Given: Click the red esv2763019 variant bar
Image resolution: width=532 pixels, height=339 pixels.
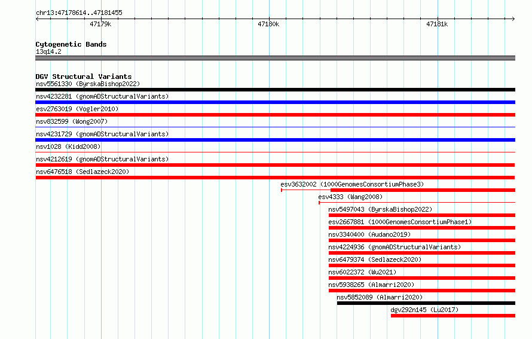Looking at the screenshot, I should click(275, 115).
